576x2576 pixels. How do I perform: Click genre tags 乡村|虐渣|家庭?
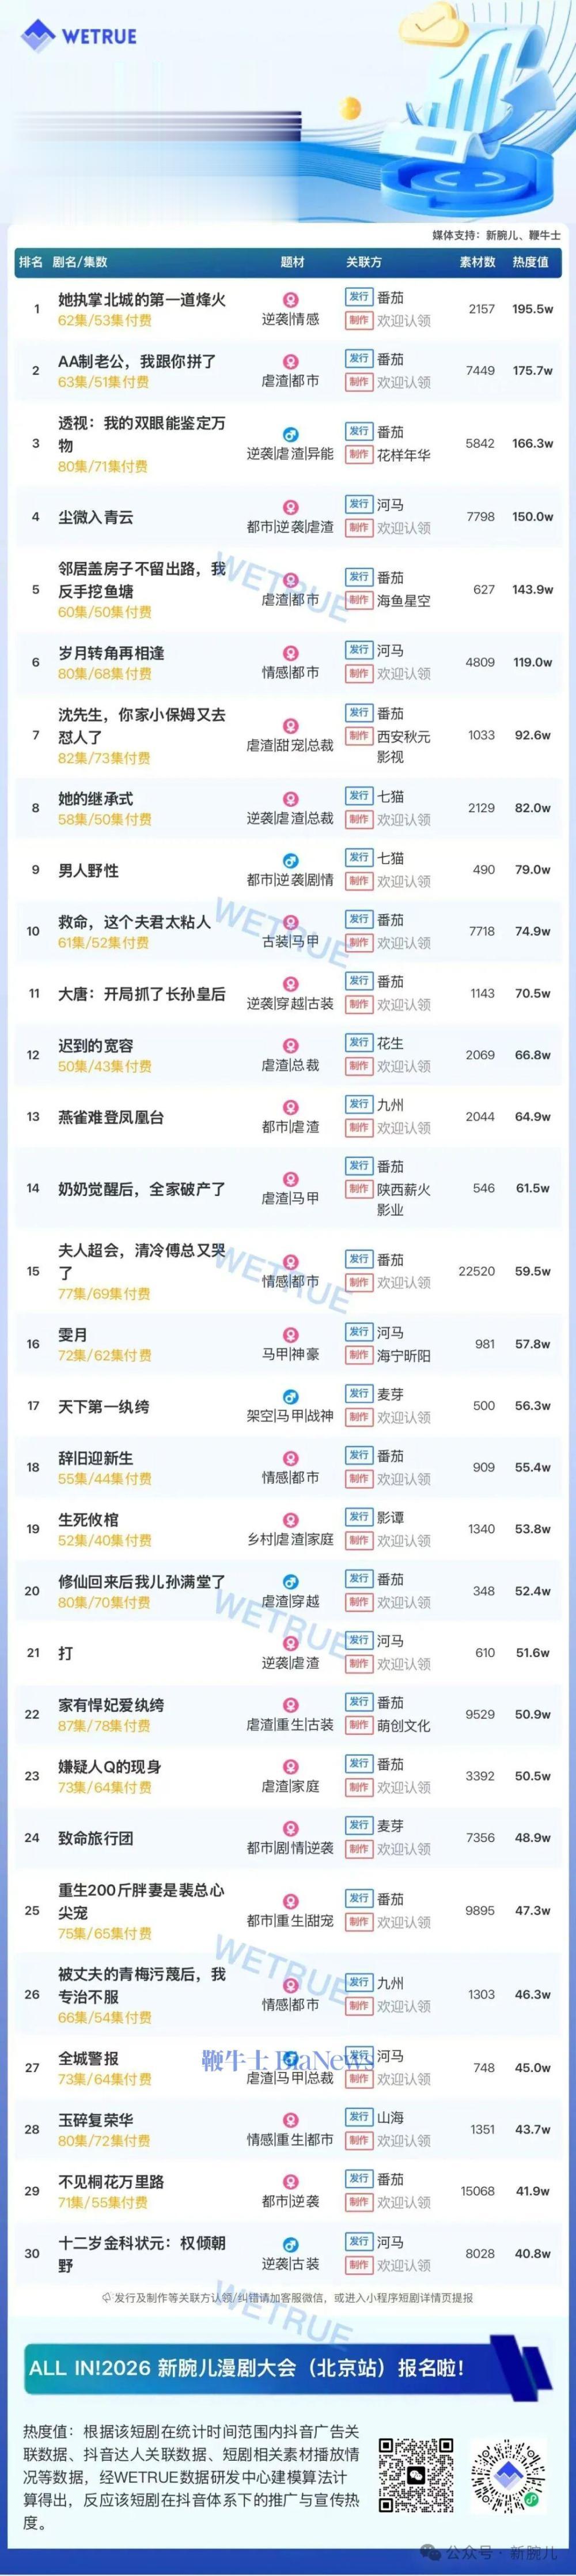click(x=290, y=1539)
